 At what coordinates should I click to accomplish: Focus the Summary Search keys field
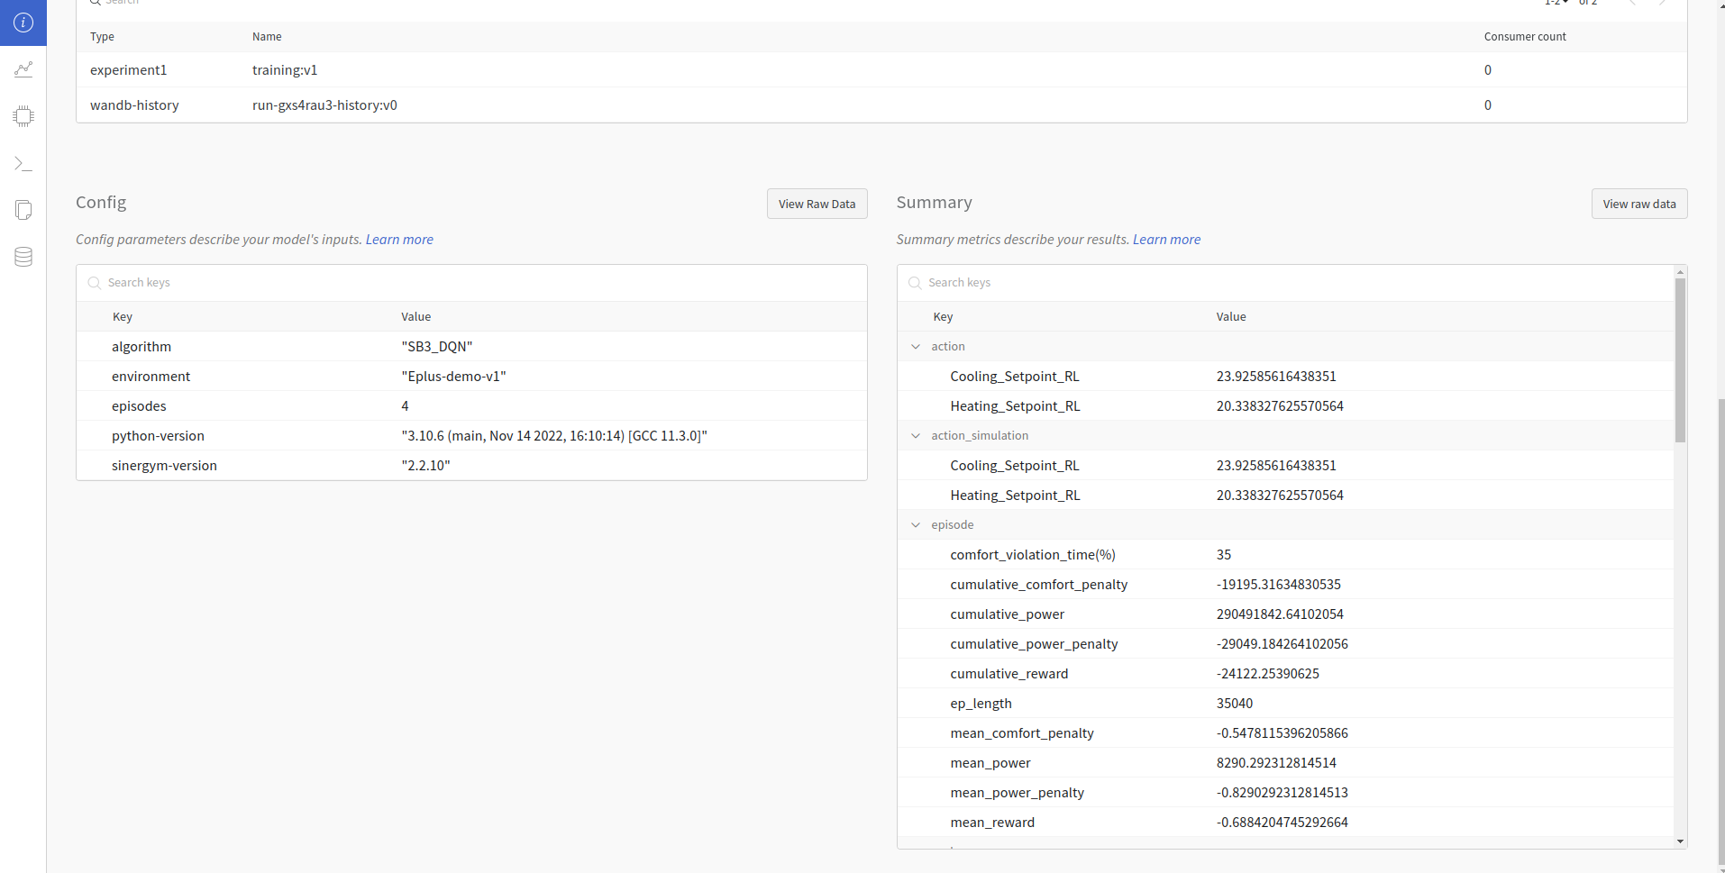(1285, 283)
